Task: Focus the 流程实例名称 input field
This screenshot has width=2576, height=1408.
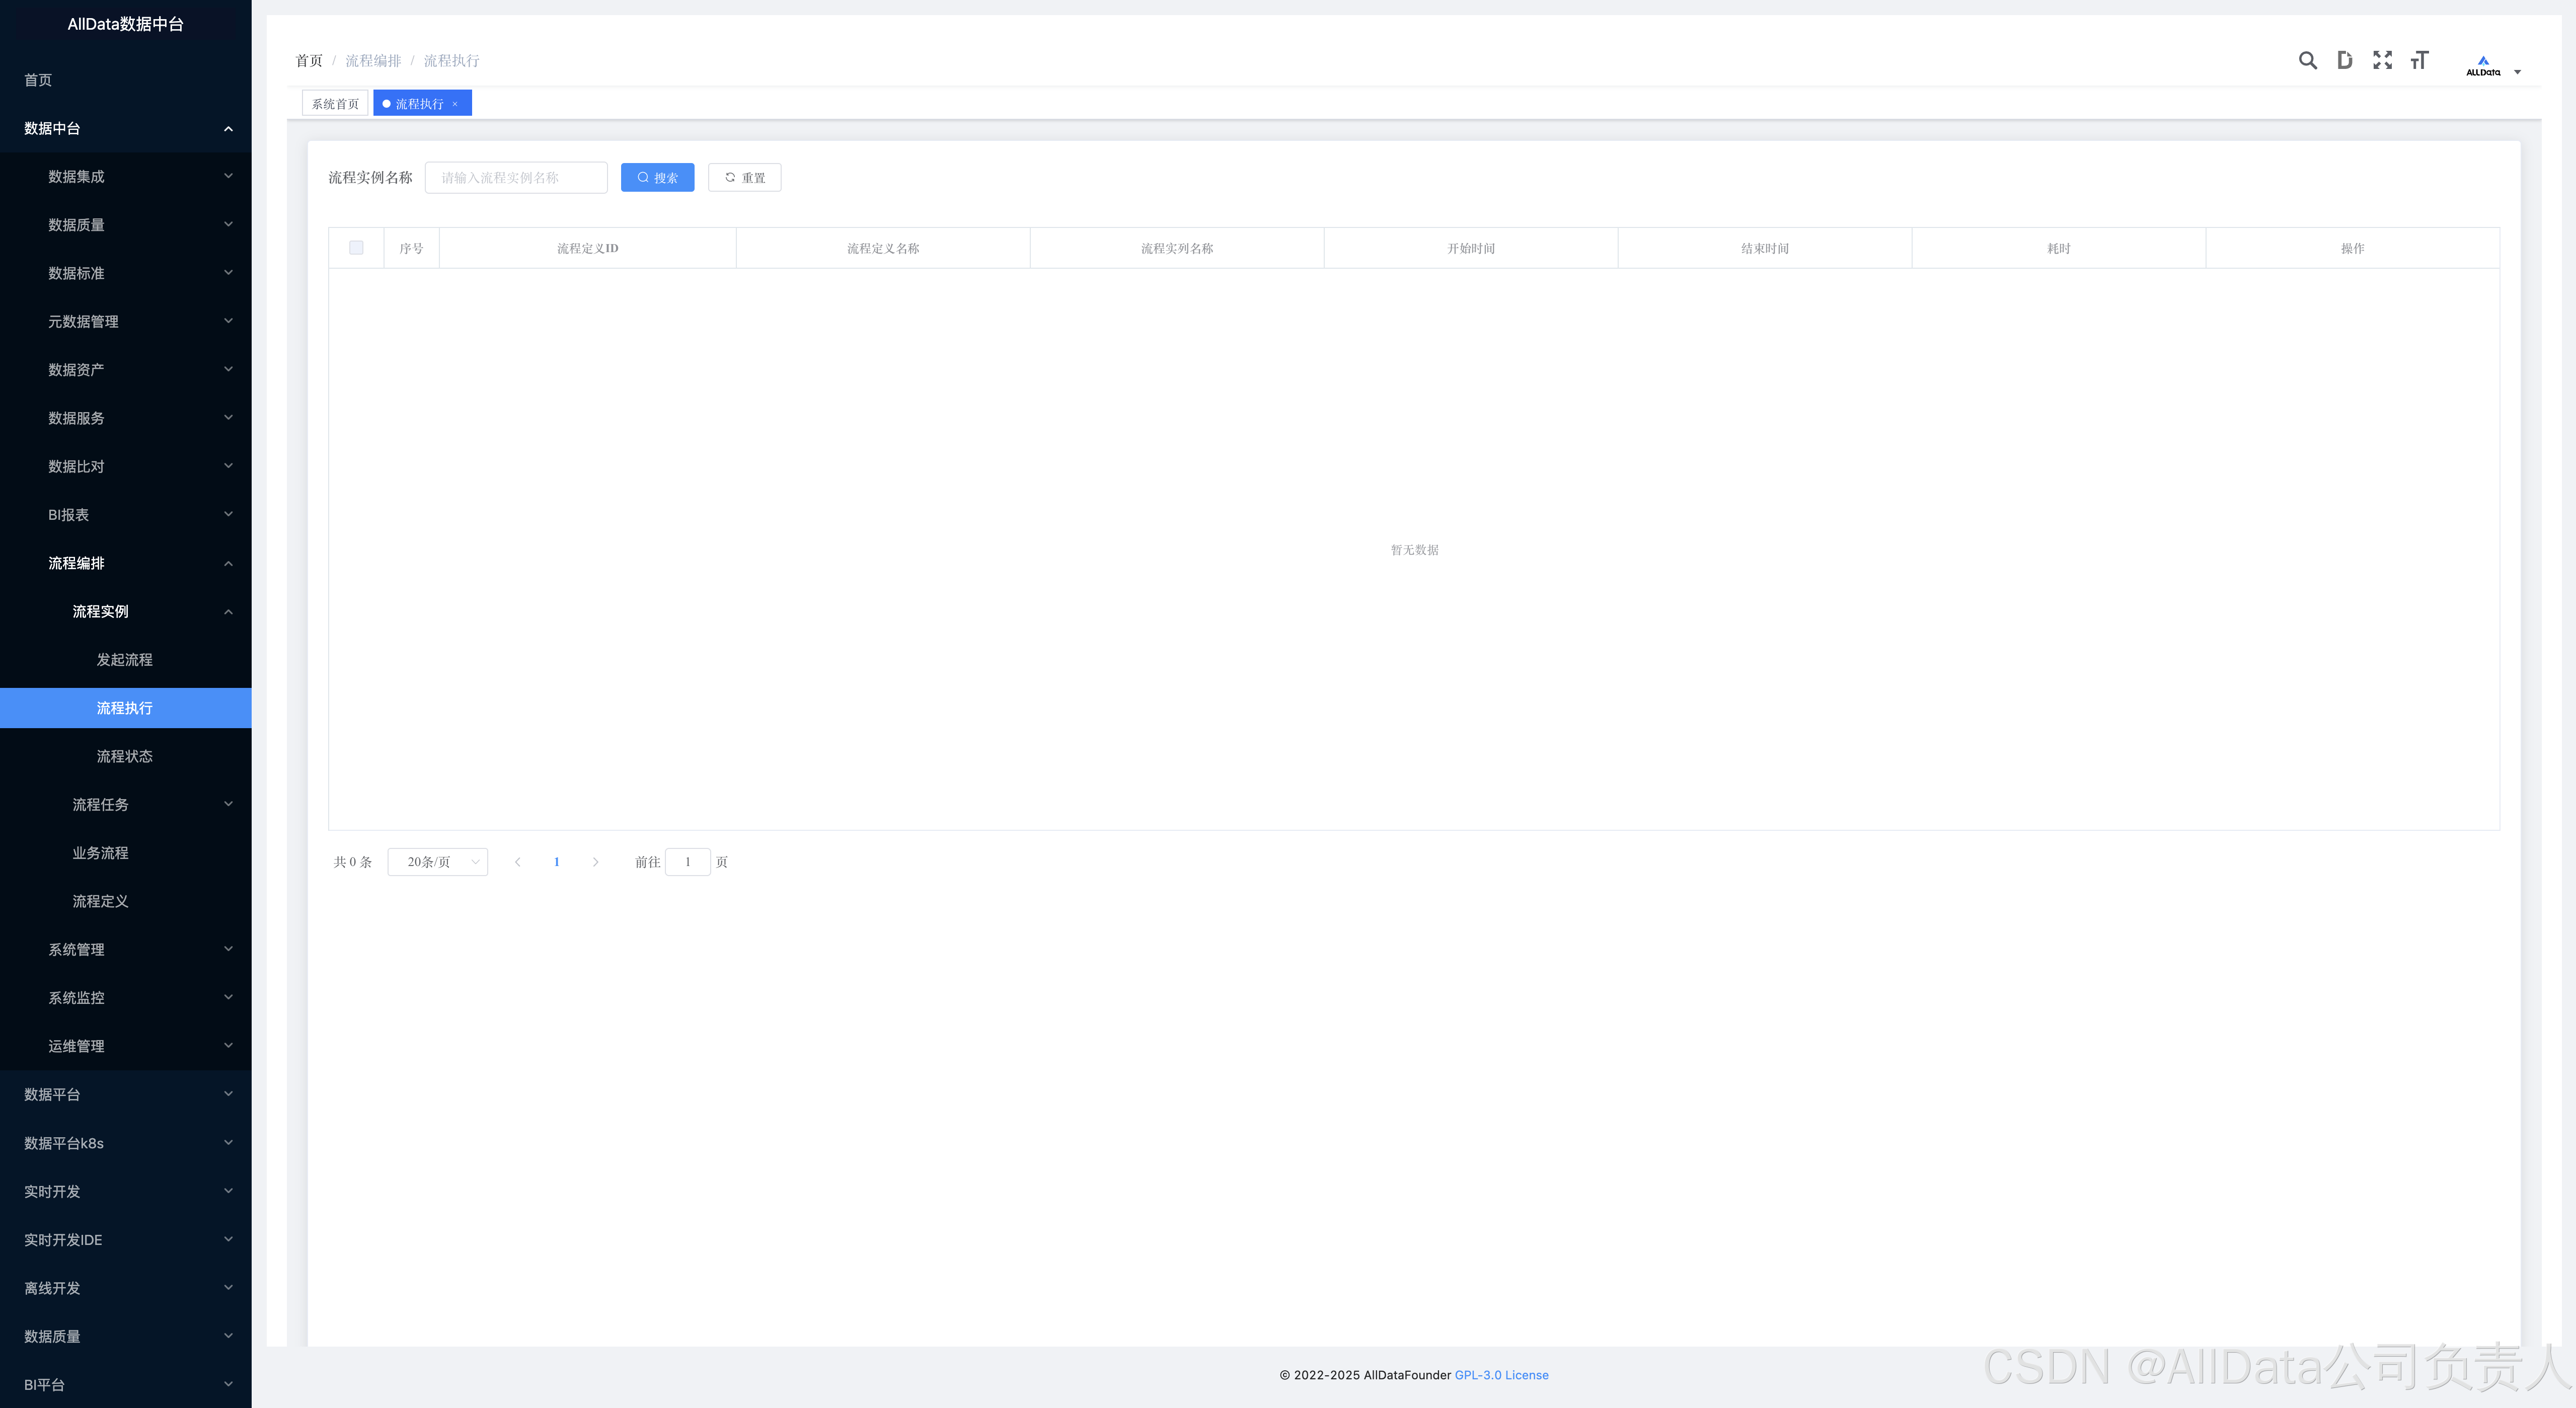Action: tap(516, 178)
